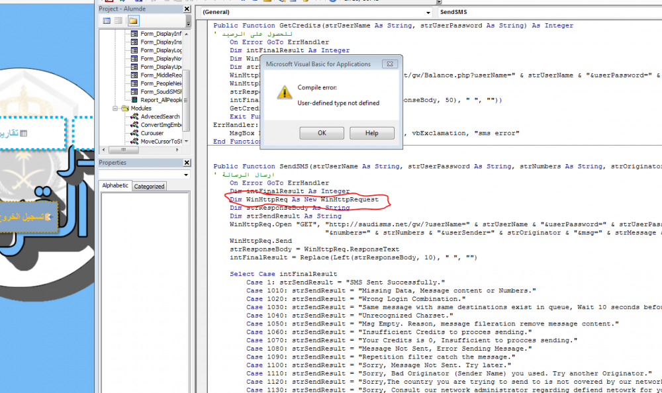Select the Curouser module
Screen dimensions: 662x393
click(152, 133)
